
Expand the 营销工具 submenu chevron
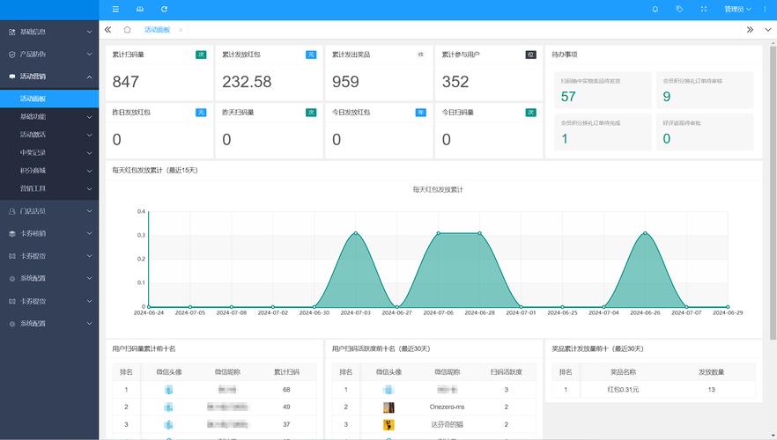click(x=89, y=188)
